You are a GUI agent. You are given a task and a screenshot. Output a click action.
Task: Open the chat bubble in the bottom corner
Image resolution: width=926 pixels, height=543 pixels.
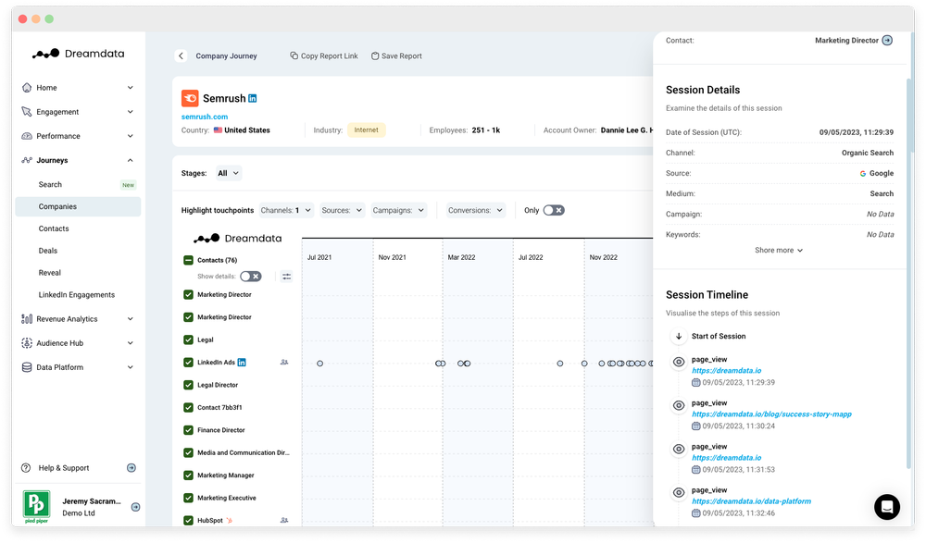pos(886,507)
